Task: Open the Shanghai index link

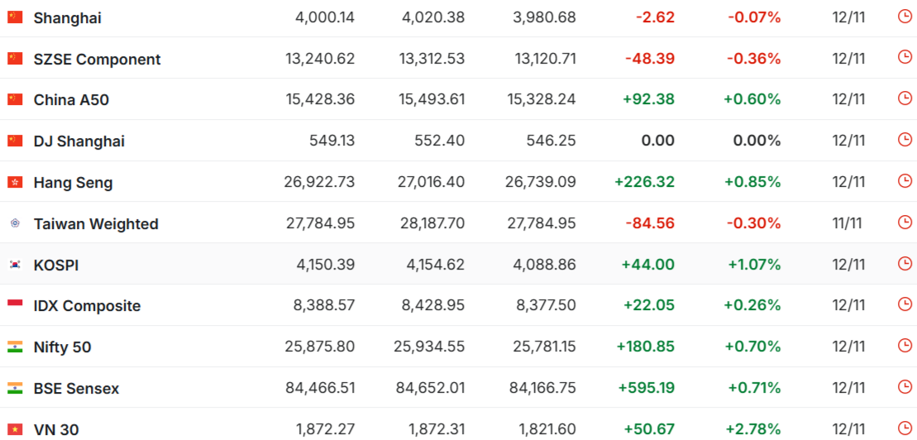Action: click(x=68, y=17)
